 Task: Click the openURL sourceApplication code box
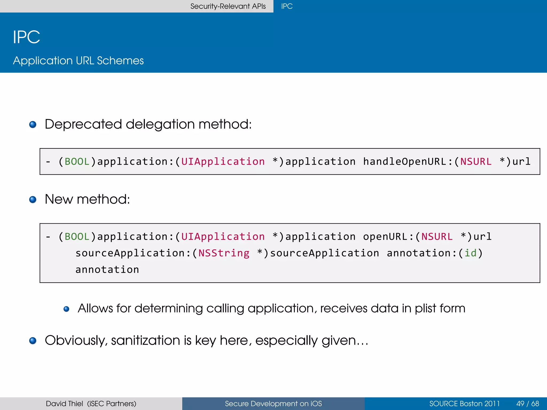tap(290, 253)
